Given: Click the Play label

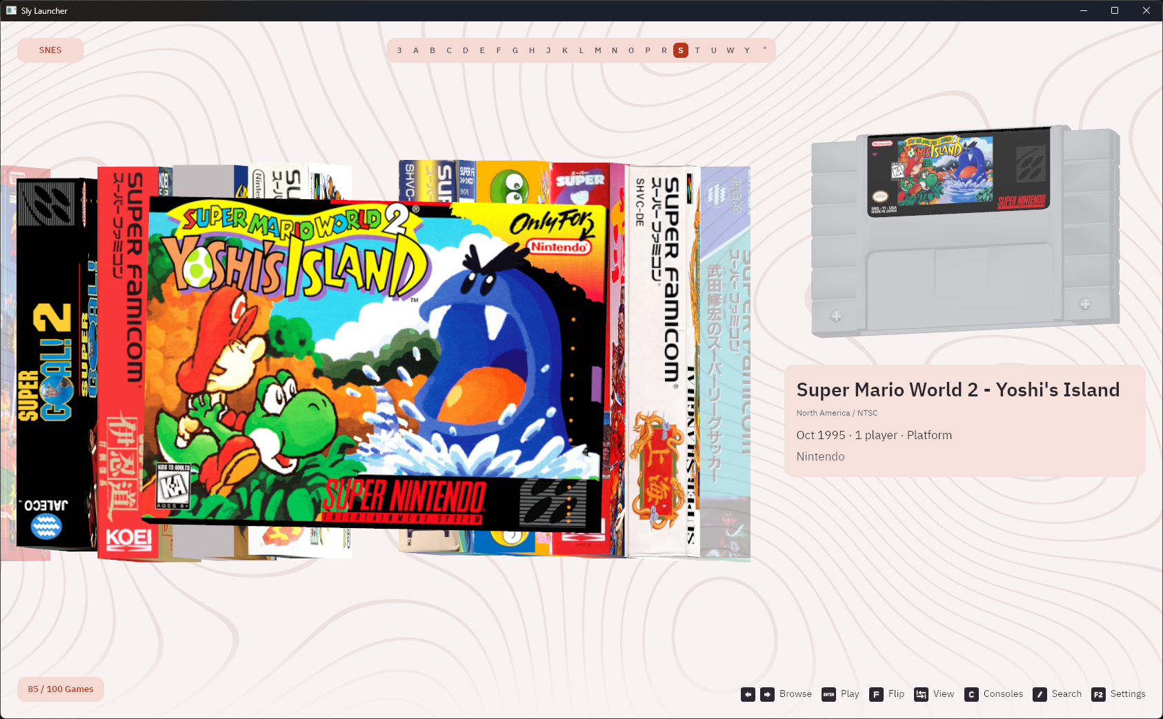Looking at the screenshot, I should [x=850, y=694].
